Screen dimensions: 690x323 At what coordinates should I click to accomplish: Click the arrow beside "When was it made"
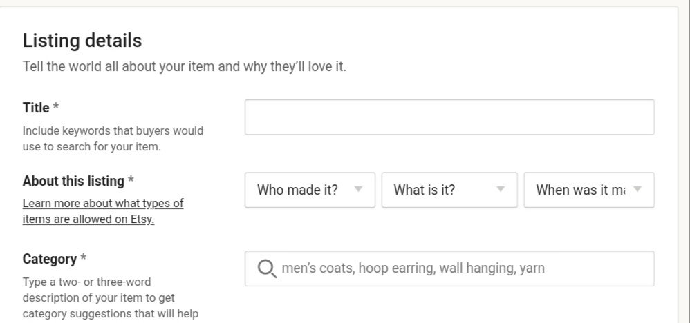637,190
